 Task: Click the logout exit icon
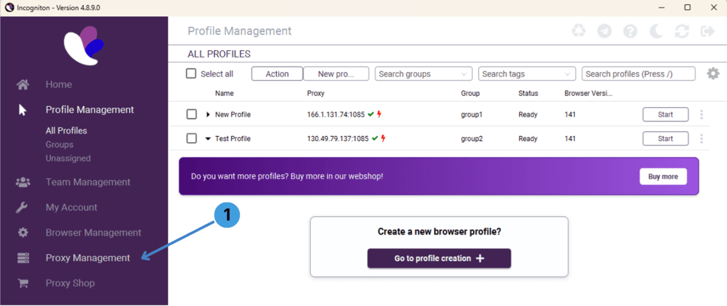pos(707,31)
